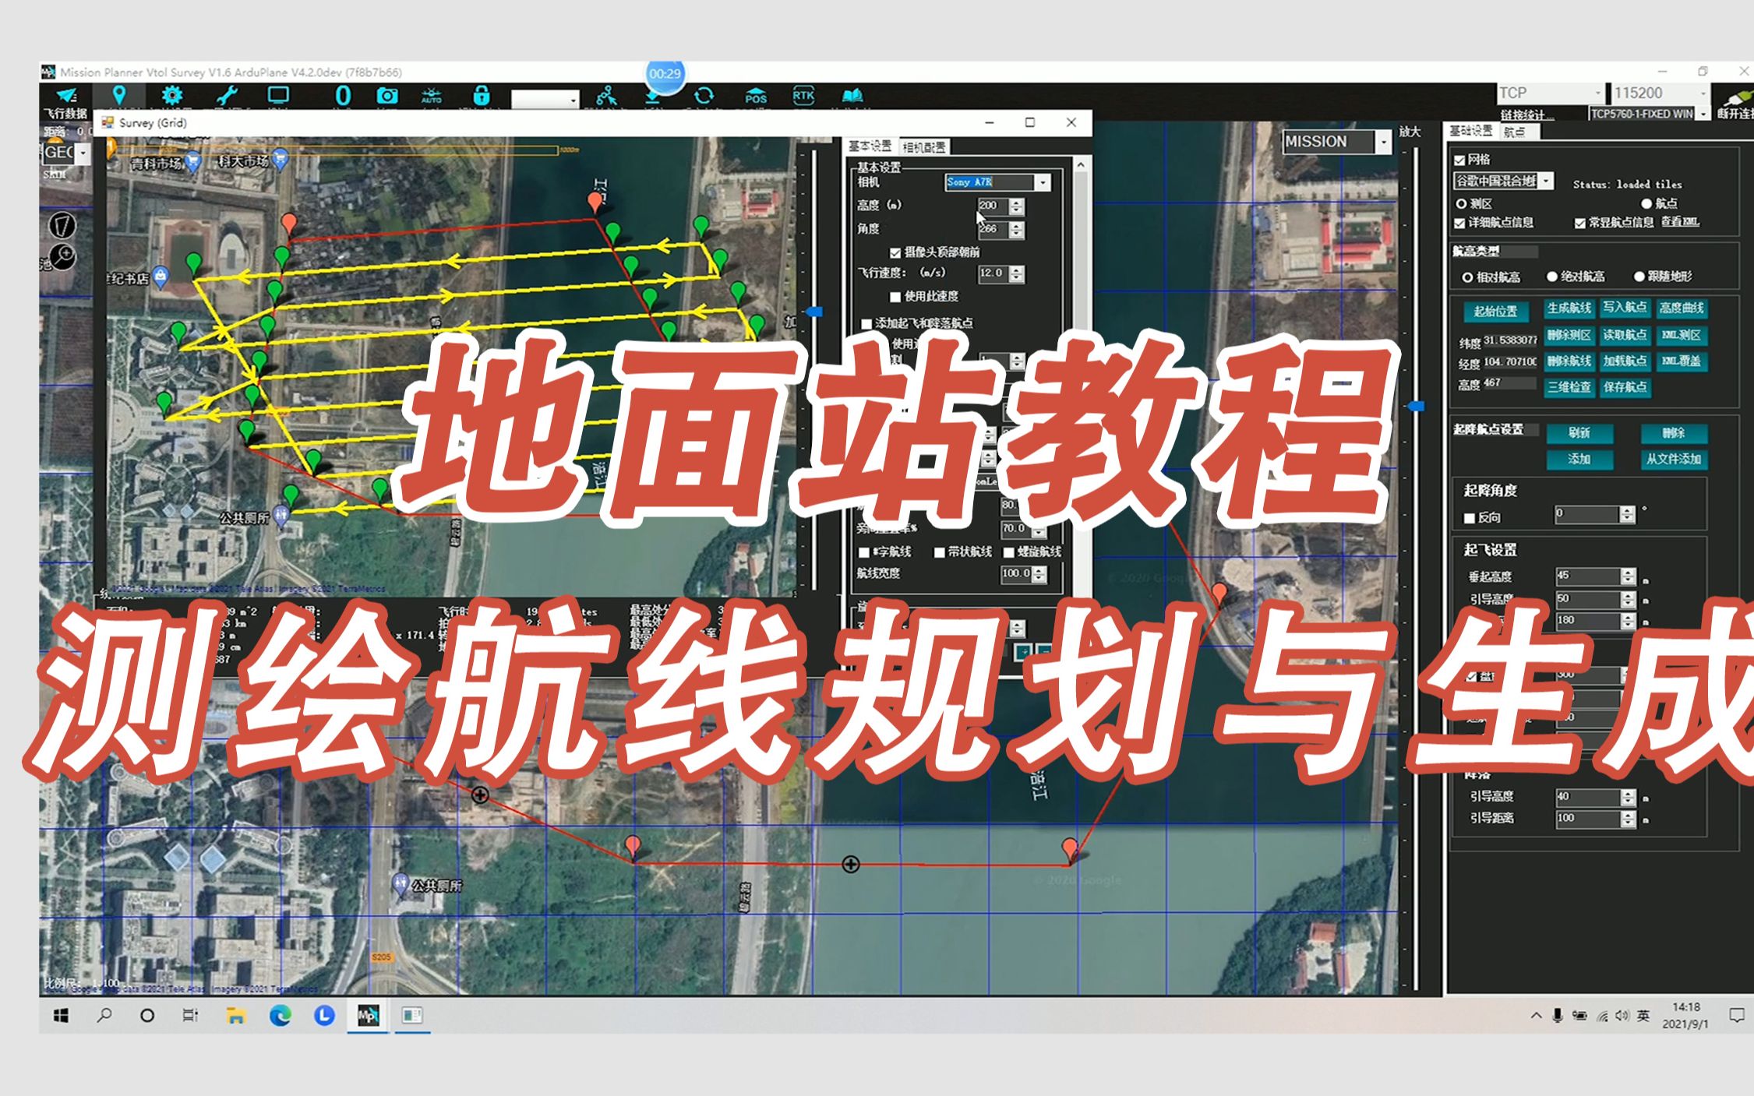Image resolution: width=1754 pixels, height=1096 pixels.
Task: Open the camera Sony A7R dropdown
Action: point(1043,183)
